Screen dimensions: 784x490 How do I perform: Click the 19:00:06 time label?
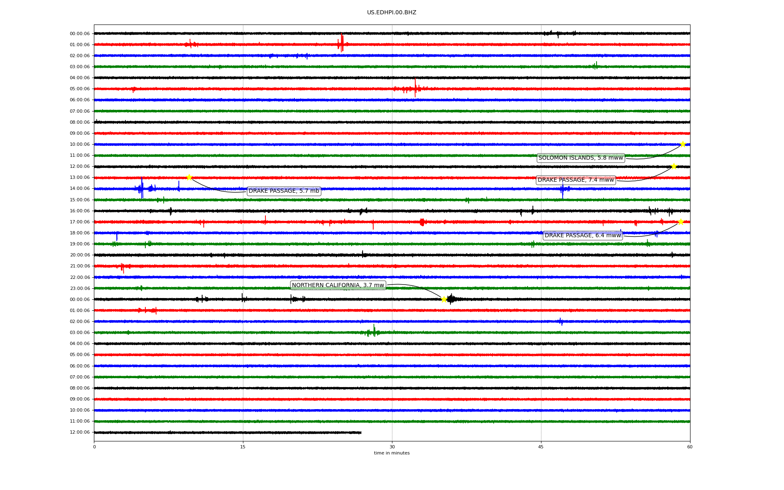tap(80, 244)
